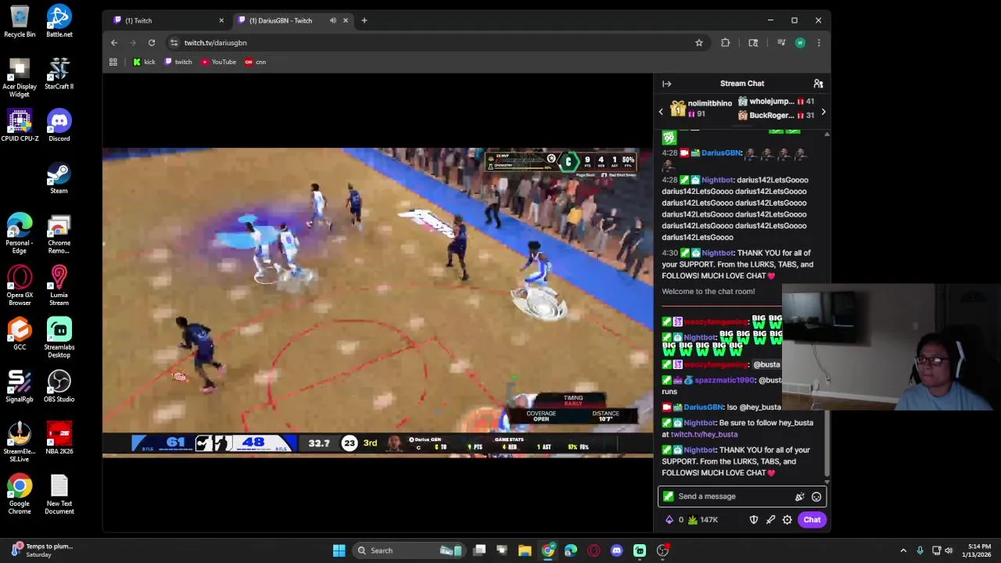1001x563 pixels.
Task: Click the DariusGBN username in !so message
Action: tap(703, 407)
